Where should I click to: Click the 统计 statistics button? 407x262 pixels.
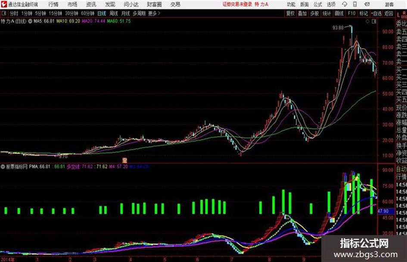pyautogui.click(x=326, y=13)
